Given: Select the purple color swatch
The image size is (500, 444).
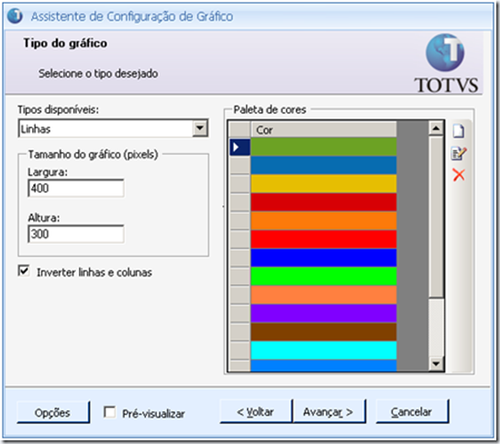Looking at the screenshot, I should click(323, 313).
